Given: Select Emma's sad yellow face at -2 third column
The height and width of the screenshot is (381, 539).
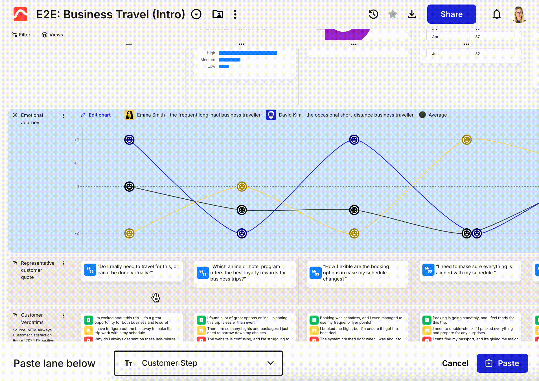Looking at the screenshot, I should click(x=354, y=233).
